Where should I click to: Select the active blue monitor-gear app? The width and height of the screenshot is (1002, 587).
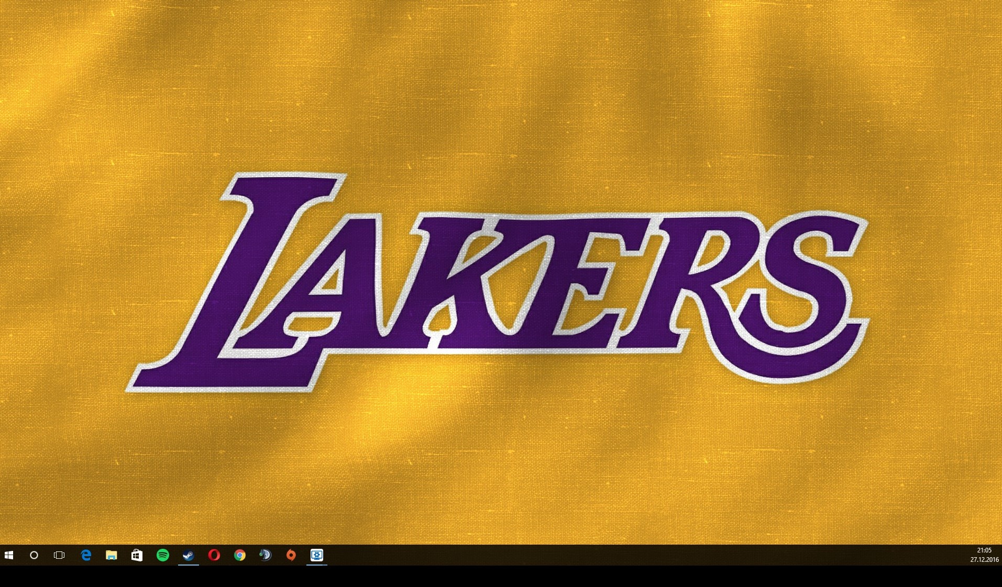click(x=316, y=555)
